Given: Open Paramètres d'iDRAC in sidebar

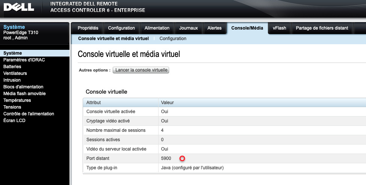Looking at the screenshot, I should pyautogui.click(x=24, y=60).
